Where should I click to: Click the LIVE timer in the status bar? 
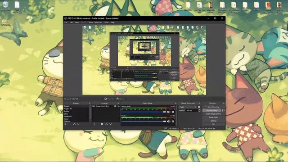point(173,128)
